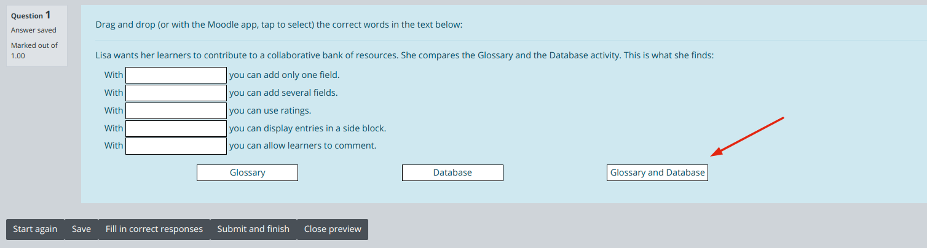Select the Glossary and Database tile
The height and width of the screenshot is (248, 927).
(x=657, y=172)
